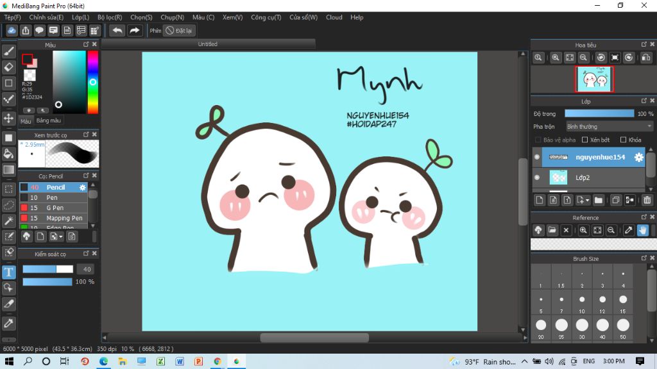Image resolution: width=657 pixels, height=369 pixels.
Task: Open Chrome from the taskbar
Action: (x=217, y=361)
